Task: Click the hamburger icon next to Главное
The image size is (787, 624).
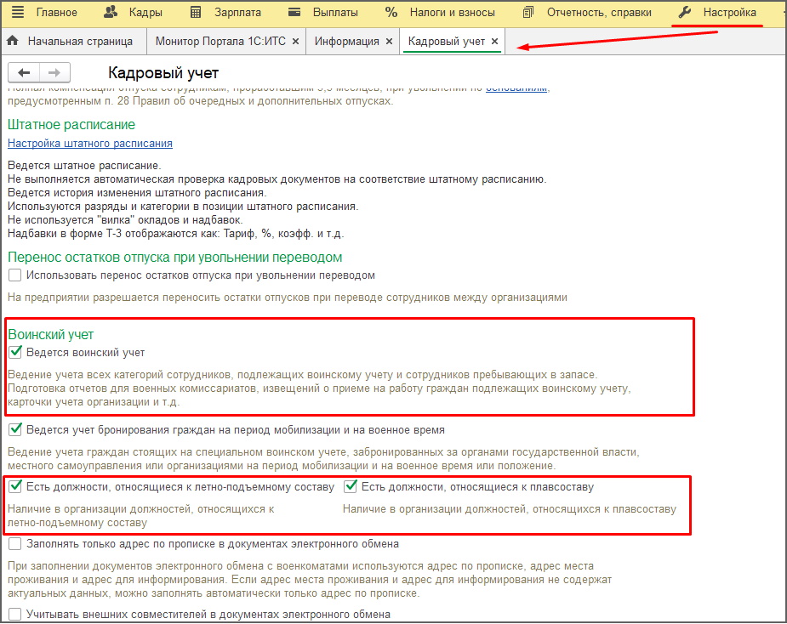Action: (x=18, y=13)
